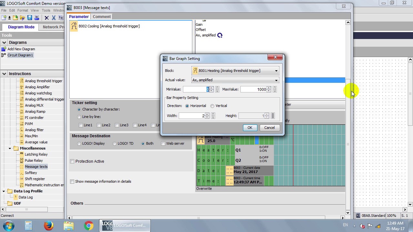Click the Circuit Diagram1 icon

pyautogui.click(x=4, y=55)
